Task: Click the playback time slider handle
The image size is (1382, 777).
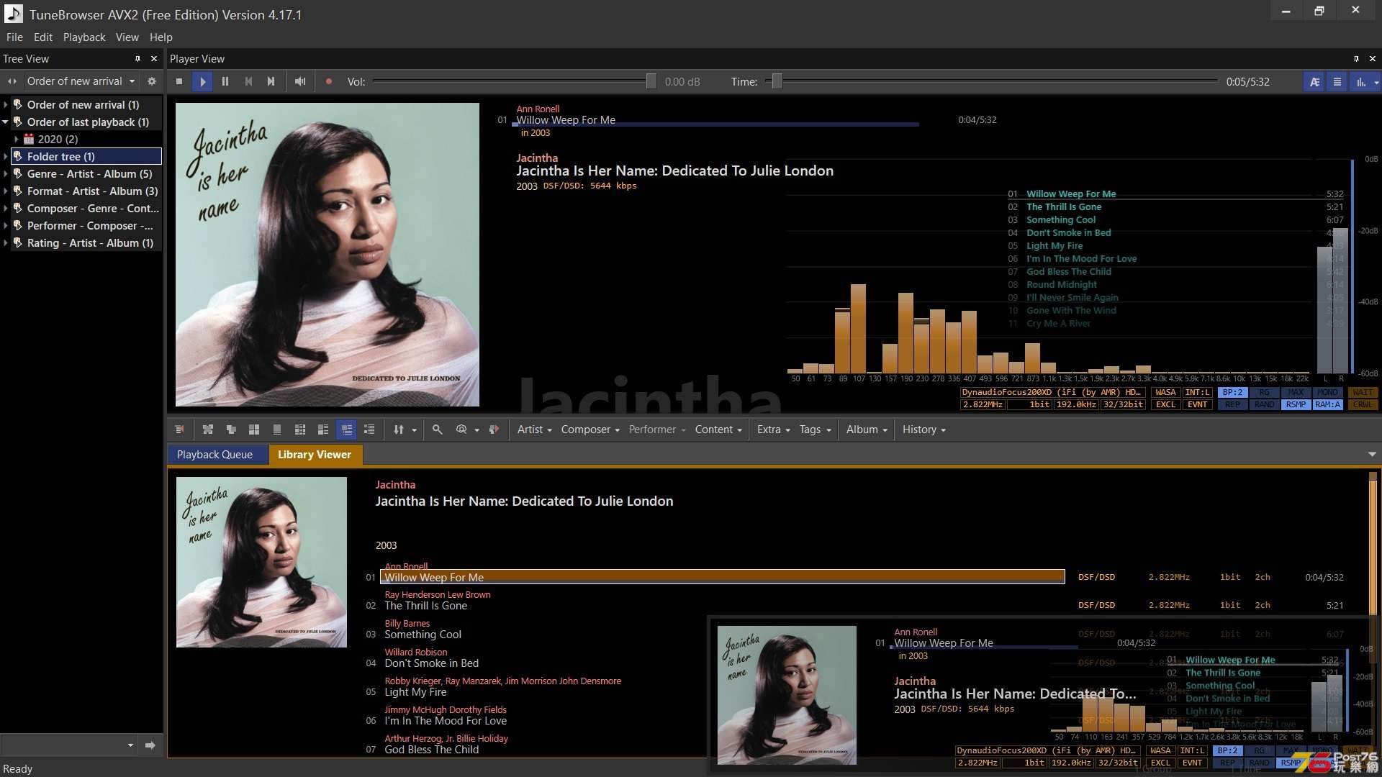Action: pos(777,81)
